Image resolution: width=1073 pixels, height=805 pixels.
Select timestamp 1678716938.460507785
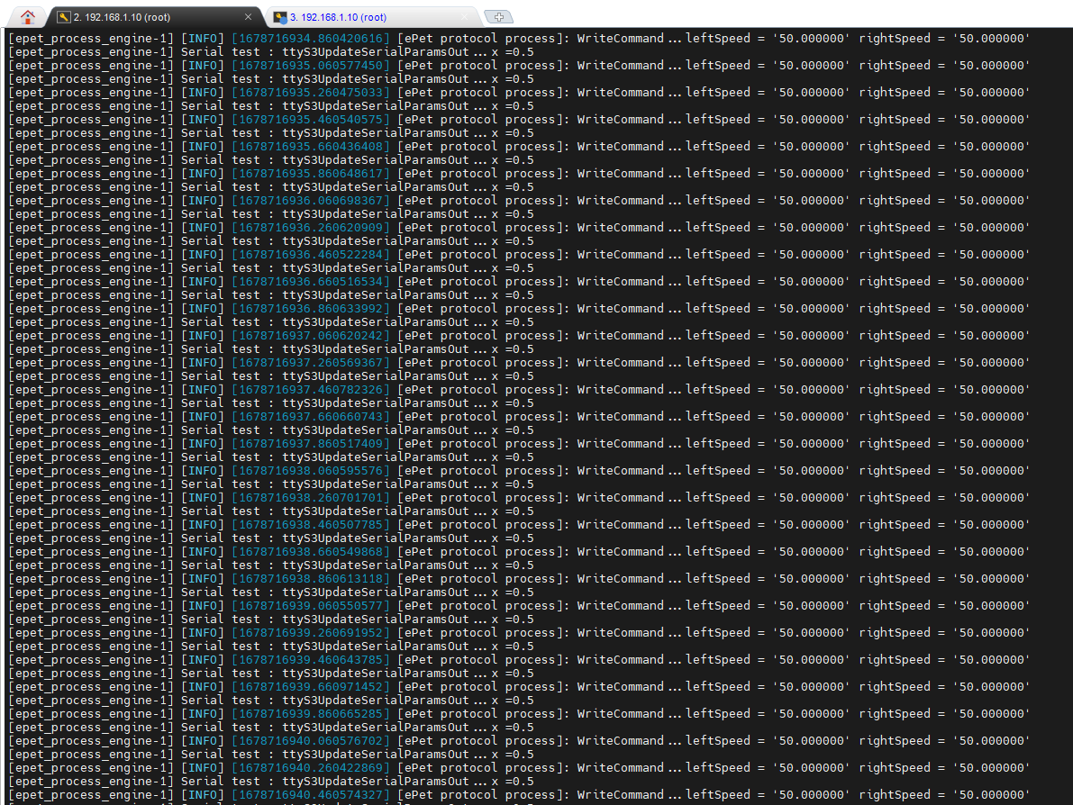tap(311, 525)
